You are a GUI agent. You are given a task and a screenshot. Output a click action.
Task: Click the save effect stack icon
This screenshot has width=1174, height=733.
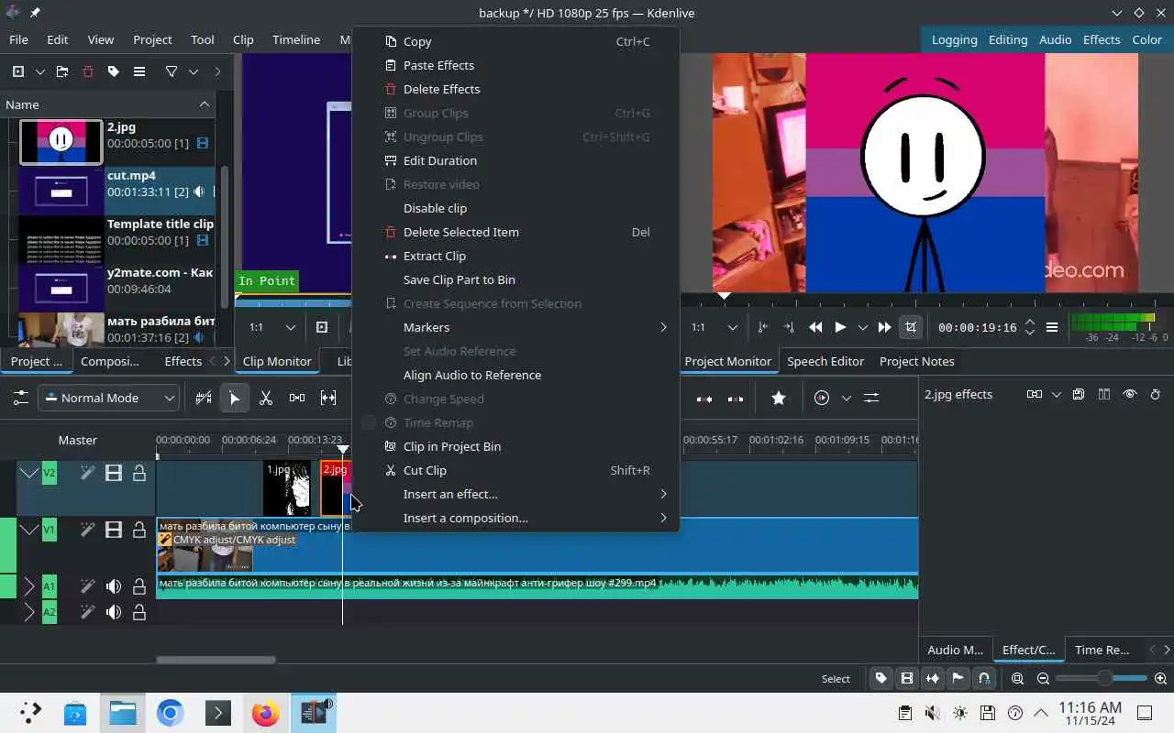click(1079, 394)
